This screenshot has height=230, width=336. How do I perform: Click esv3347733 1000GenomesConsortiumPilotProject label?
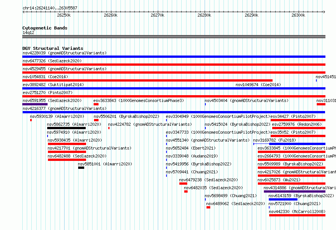click(x=218, y=132)
